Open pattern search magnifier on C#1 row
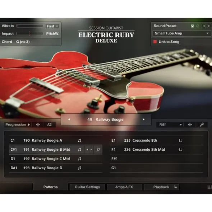 pyautogui.click(x=98, y=150)
